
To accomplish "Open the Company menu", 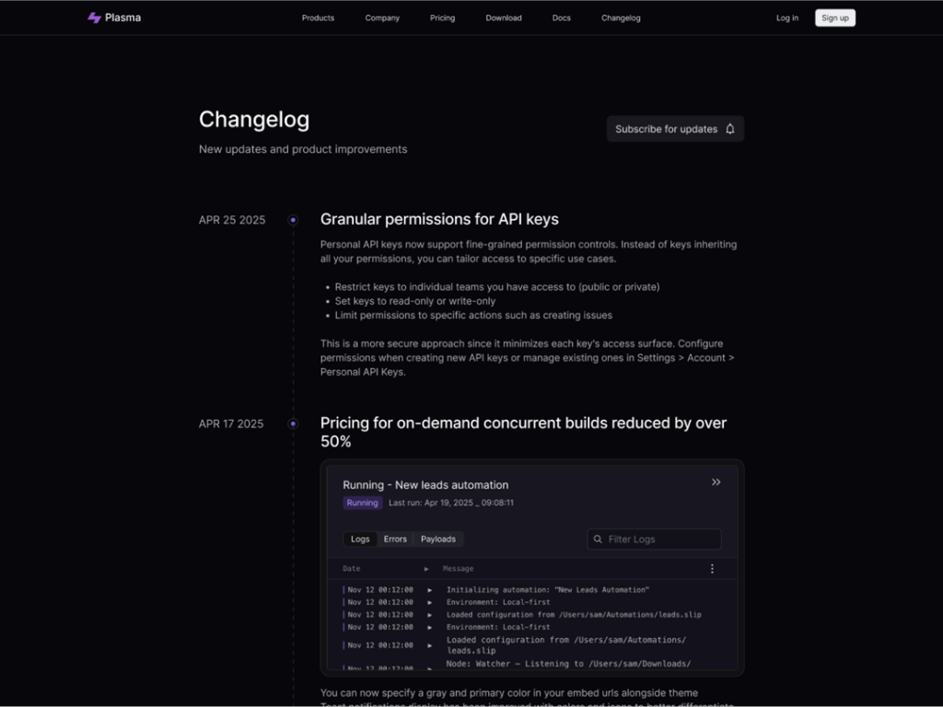I will tap(382, 17).
